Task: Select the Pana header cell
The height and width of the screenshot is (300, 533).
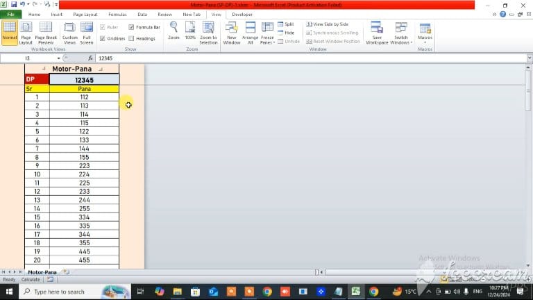Action: 84,89
